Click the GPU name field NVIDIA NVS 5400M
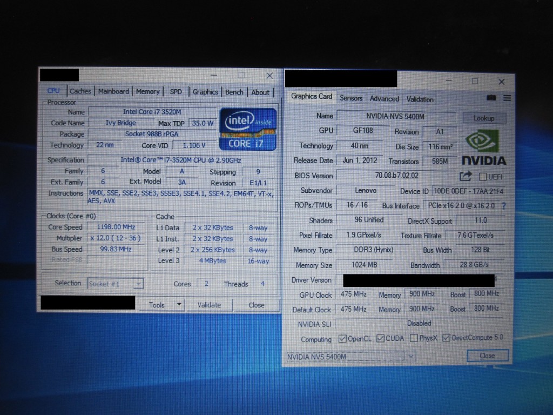The width and height of the screenshot is (553, 415). [395, 117]
